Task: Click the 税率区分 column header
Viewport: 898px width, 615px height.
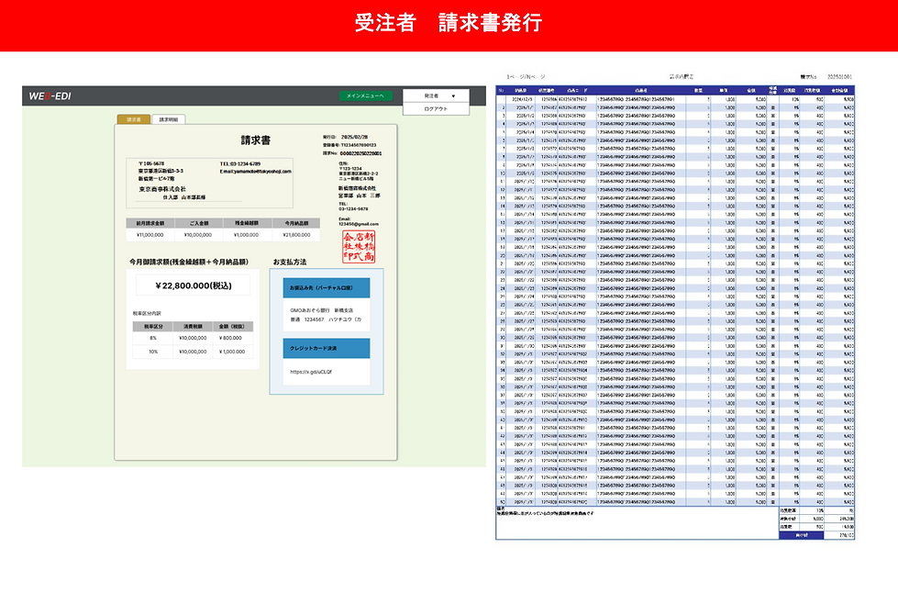Action: (153, 326)
